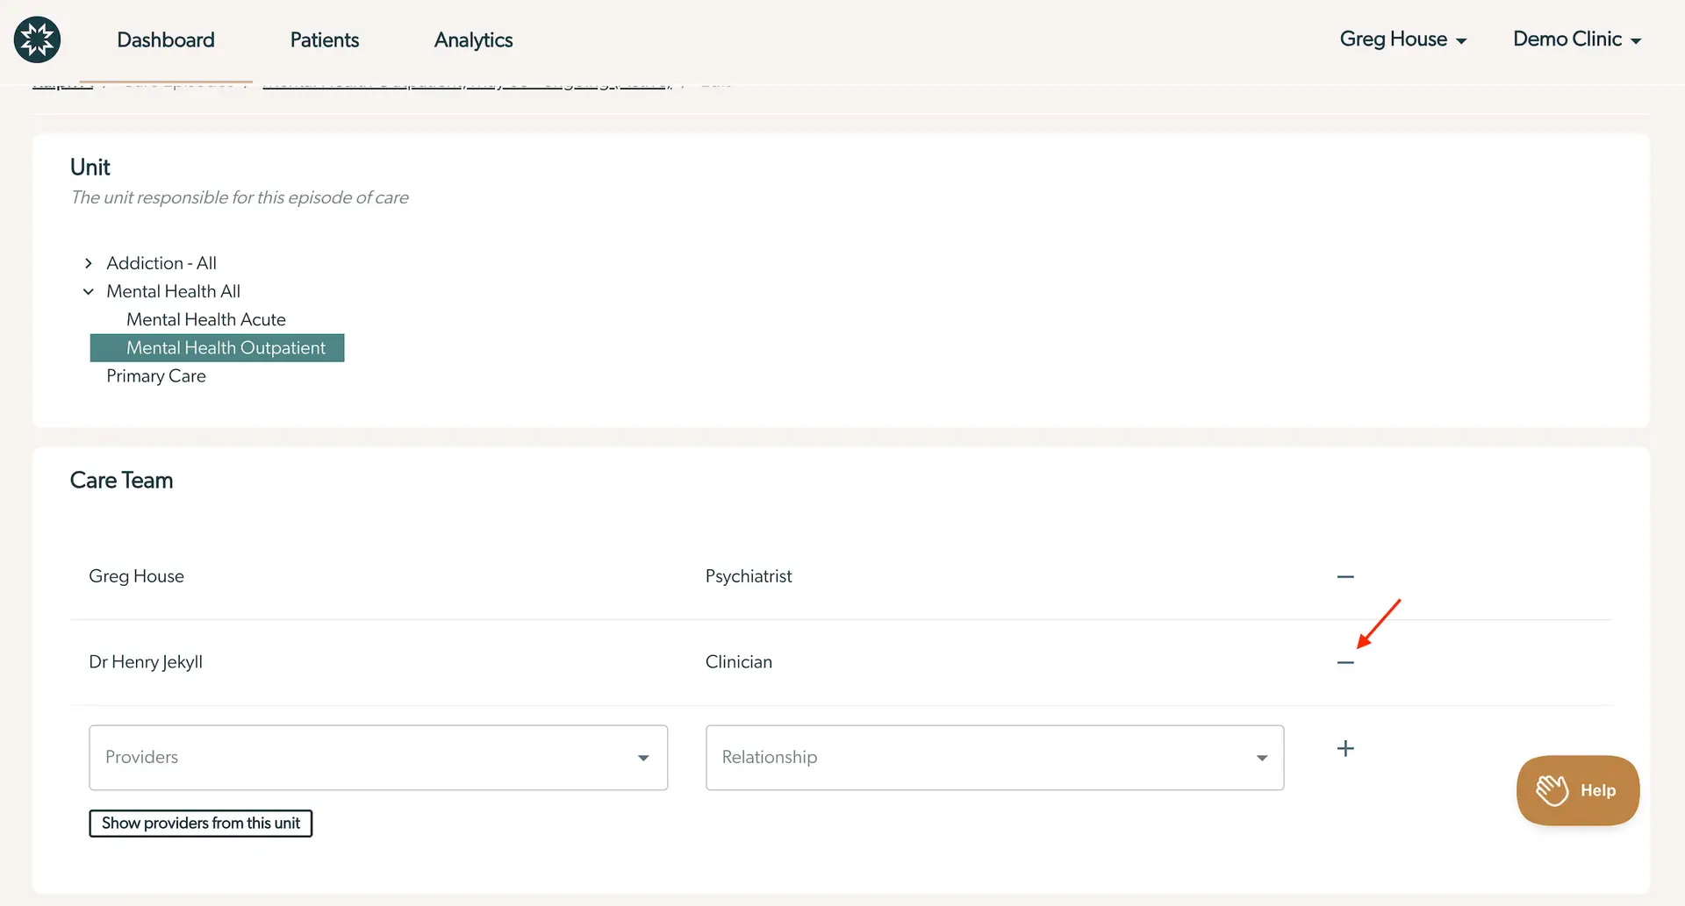Collapse the Mental Health All node
The height and width of the screenshot is (906, 1685).
(x=88, y=291)
